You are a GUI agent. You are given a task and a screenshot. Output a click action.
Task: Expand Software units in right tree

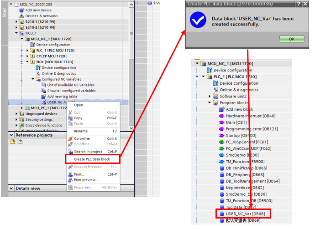210,97
